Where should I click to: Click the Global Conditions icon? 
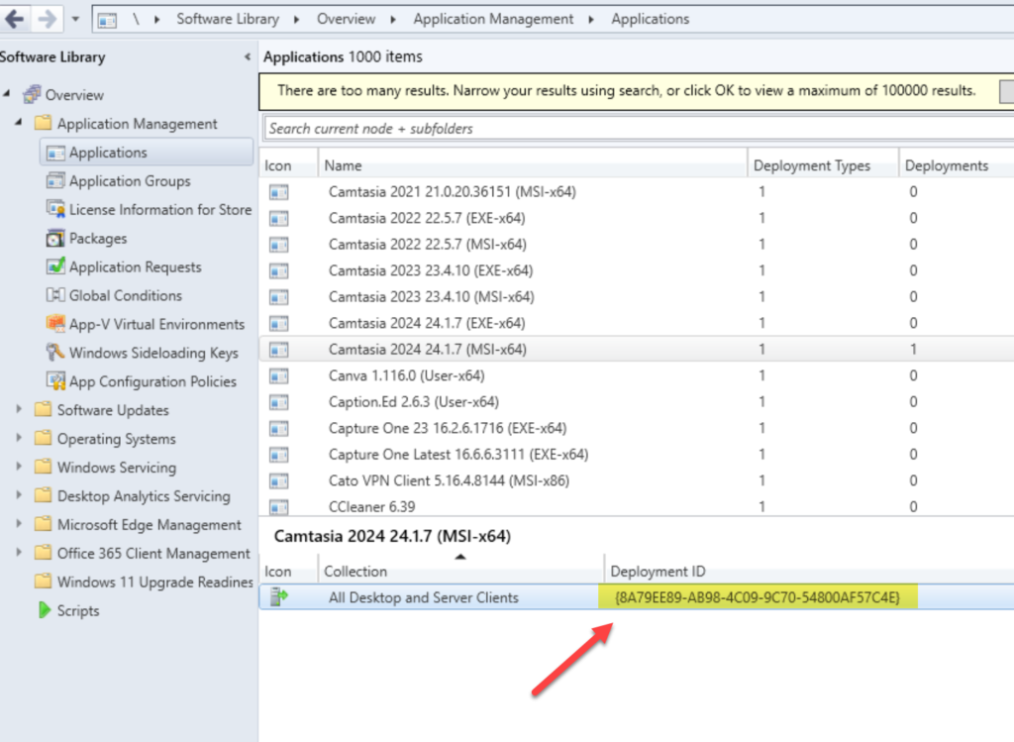55,295
